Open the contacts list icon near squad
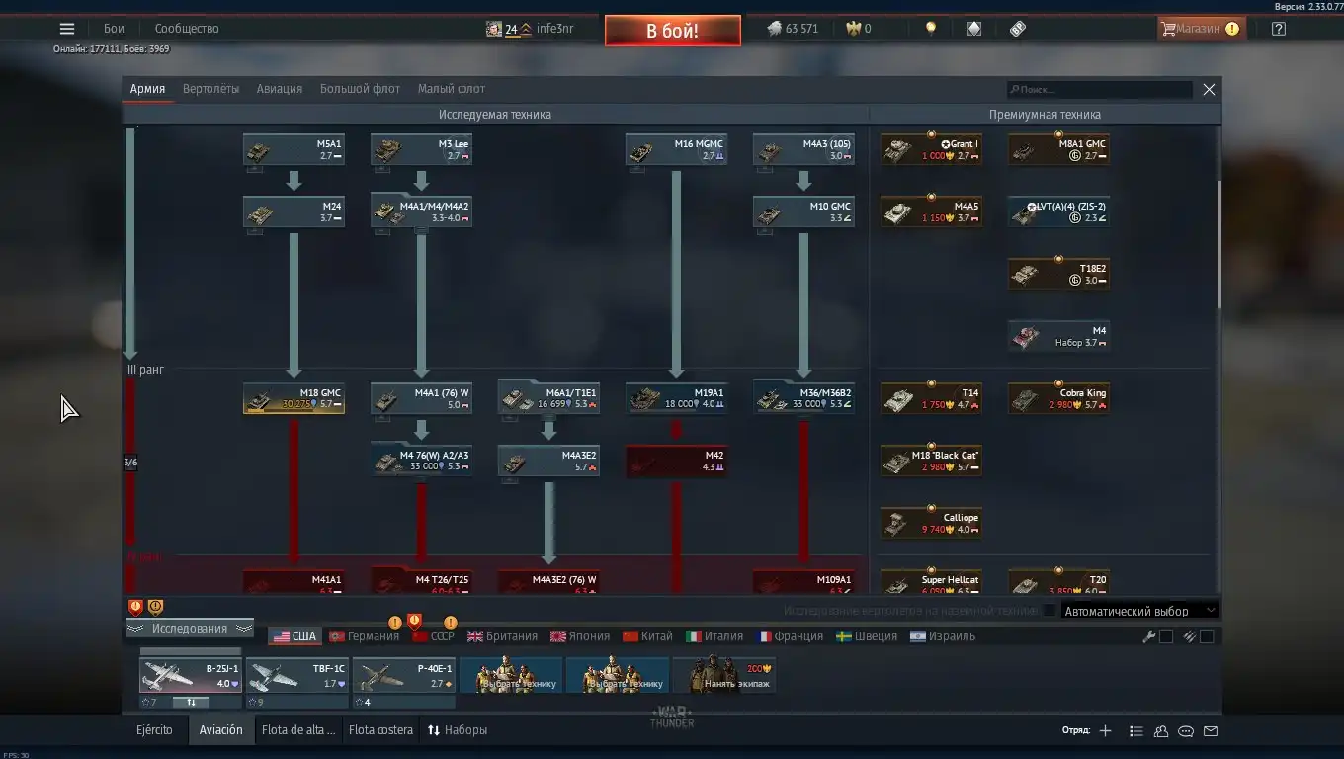This screenshot has width=1344, height=759. tap(1135, 731)
